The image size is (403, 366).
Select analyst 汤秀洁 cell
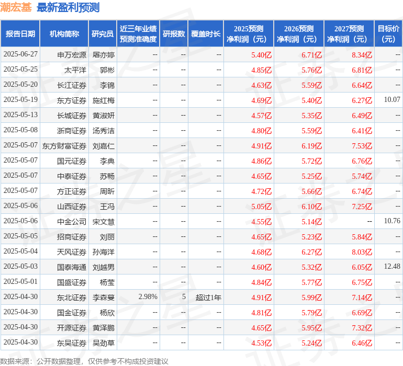coord(104,131)
